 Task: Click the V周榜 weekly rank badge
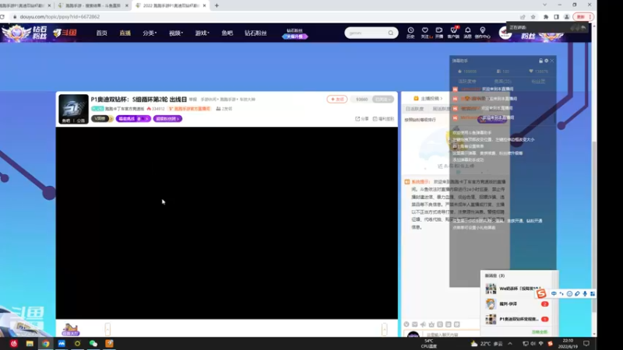click(x=102, y=119)
